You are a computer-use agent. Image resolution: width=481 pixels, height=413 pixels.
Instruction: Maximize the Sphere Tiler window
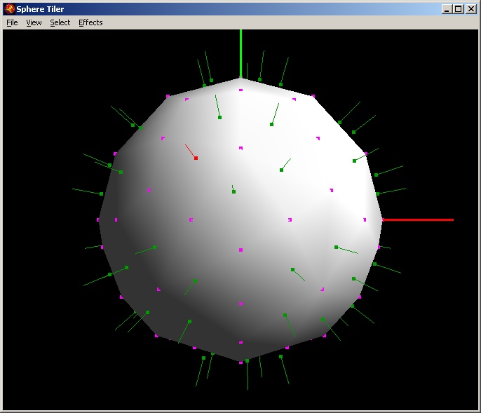[458, 8]
